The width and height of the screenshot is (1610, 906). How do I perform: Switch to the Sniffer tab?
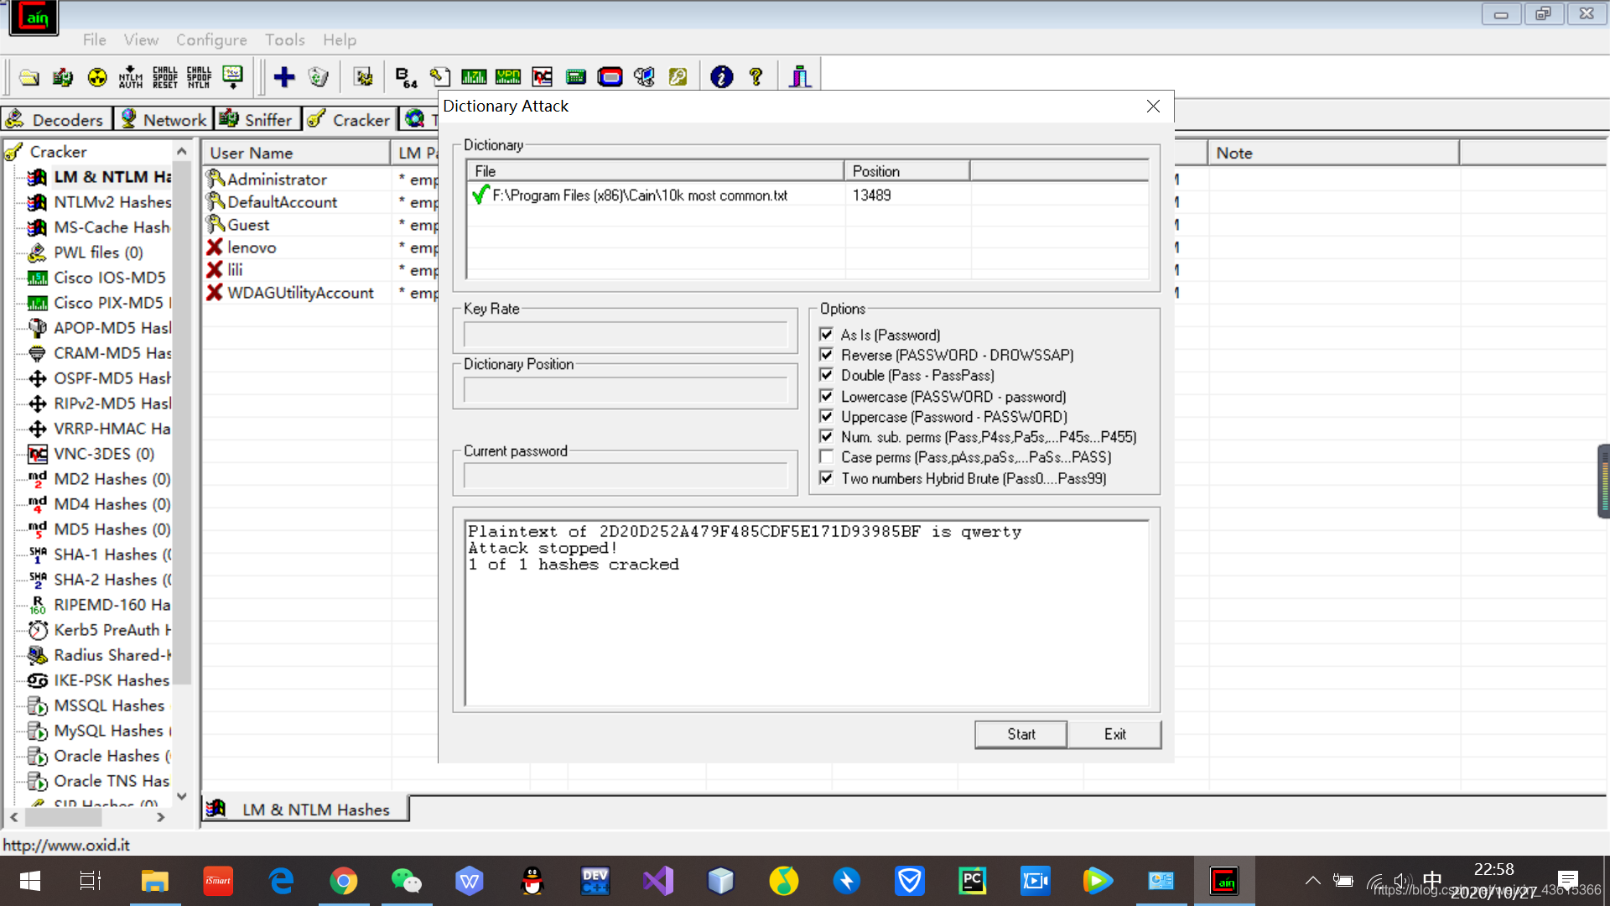pyautogui.click(x=257, y=119)
